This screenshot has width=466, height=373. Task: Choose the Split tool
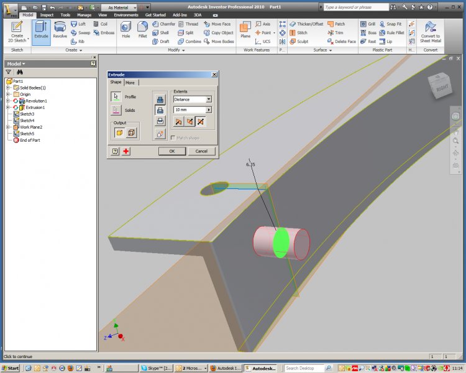click(186, 33)
